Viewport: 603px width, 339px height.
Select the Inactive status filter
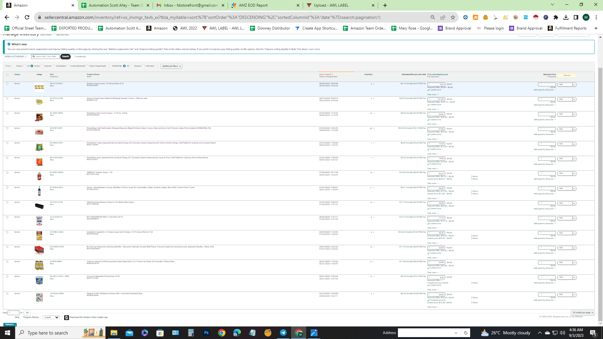(x=42, y=66)
